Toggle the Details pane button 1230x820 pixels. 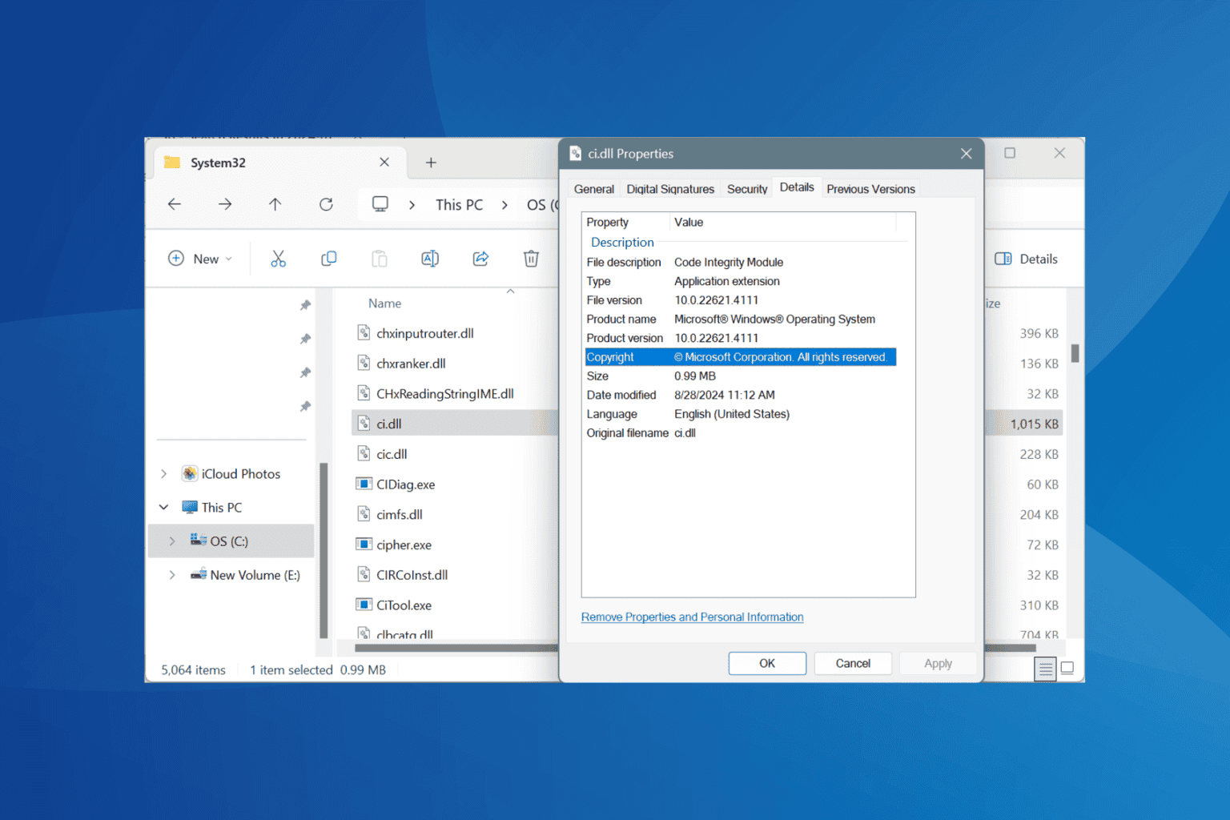coord(1026,259)
